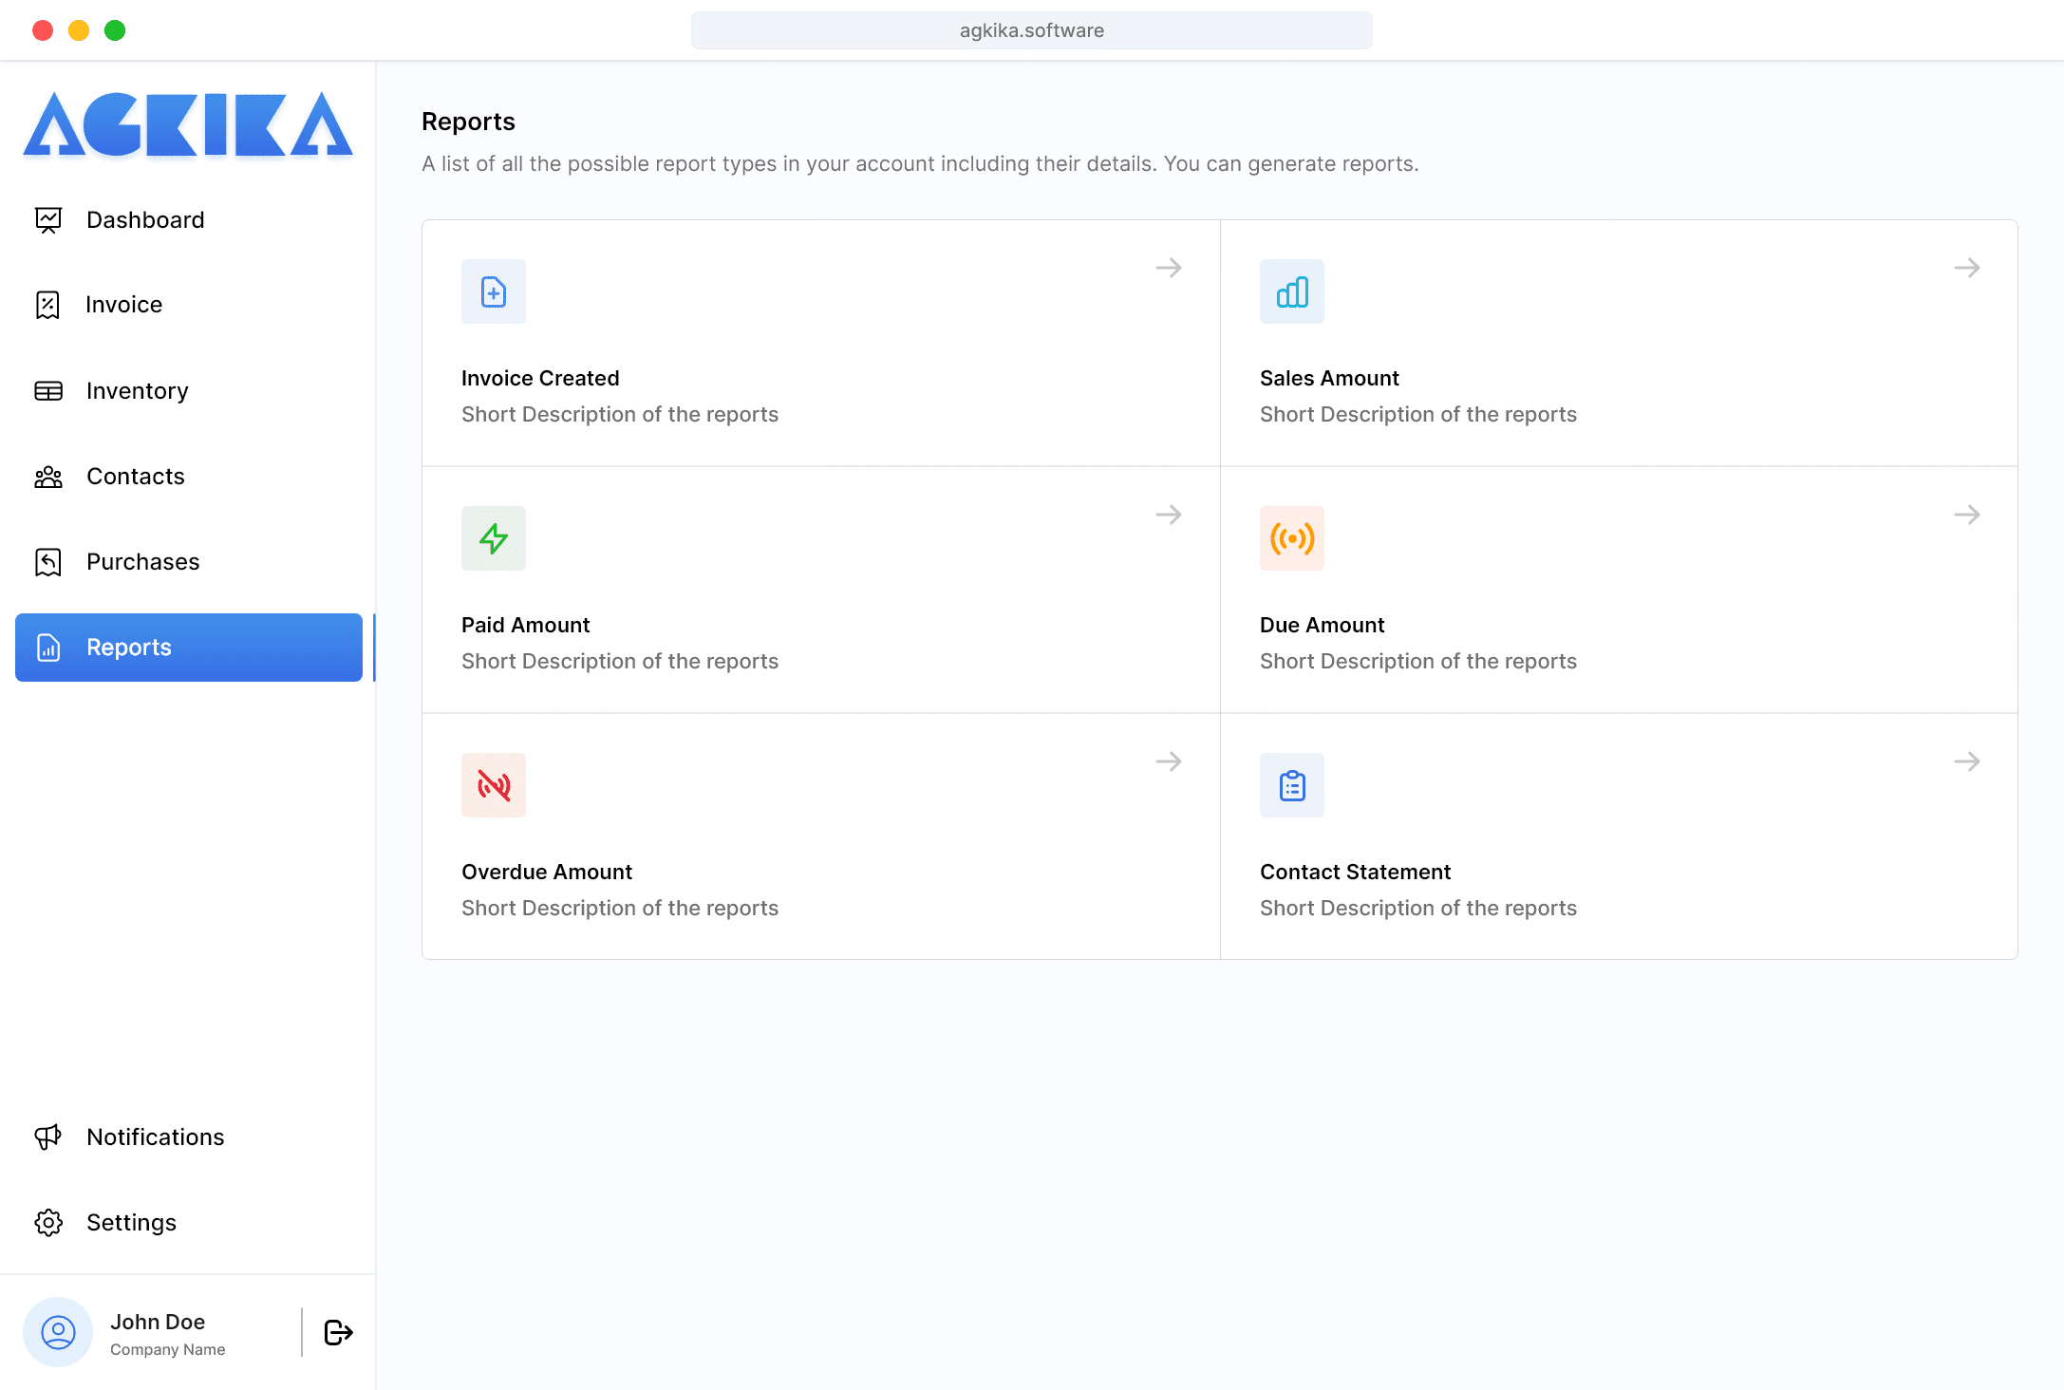Click the user avatar icon at bottom
This screenshot has width=2064, height=1390.
58,1332
